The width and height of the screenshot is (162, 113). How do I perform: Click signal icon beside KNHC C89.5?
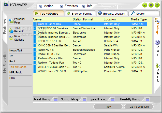[x=35, y=45]
